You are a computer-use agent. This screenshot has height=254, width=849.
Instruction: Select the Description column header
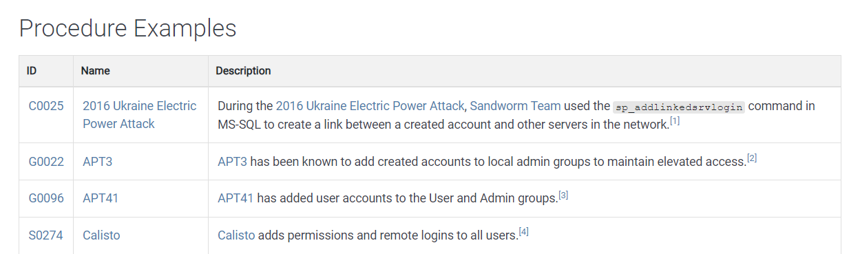pos(243,71)
